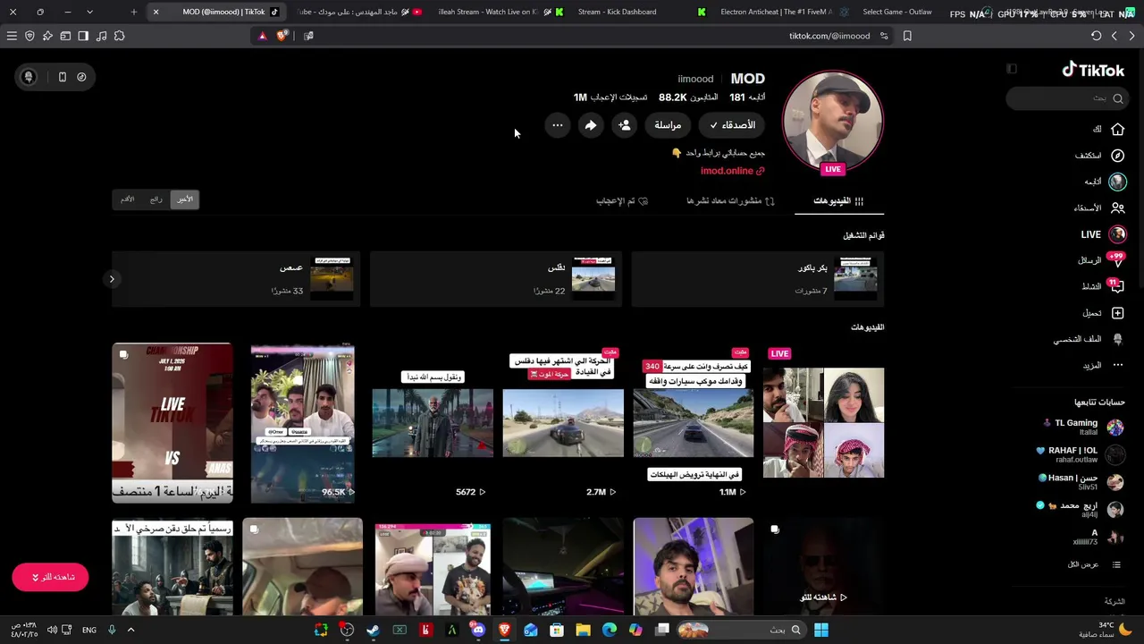1144x644 pixels.
Task: Open the Friends (الأصدقاء) sidebar item
Action: pyautogui.click(x=1099, y=208)
